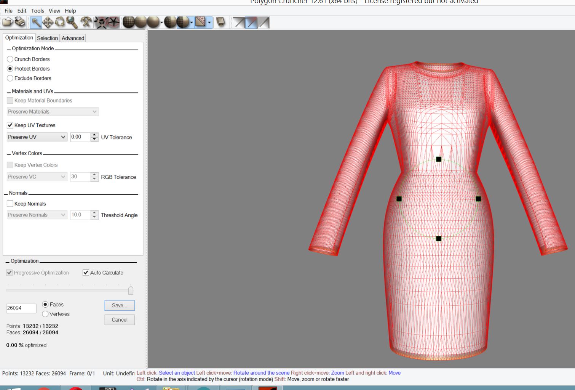Click the optimization ratio slider handle
575x390 pixels.
click(131, 290)
